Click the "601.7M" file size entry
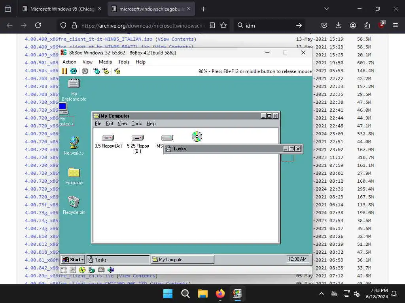The width and height of the screenshot is (405, 303). point(365,63)
